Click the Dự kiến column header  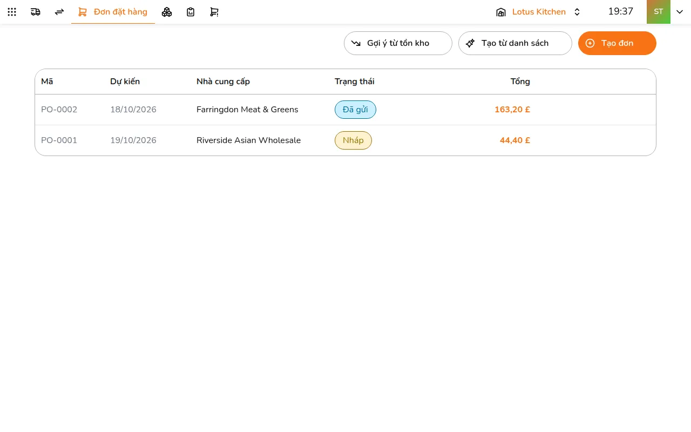(x=125, y=82)
